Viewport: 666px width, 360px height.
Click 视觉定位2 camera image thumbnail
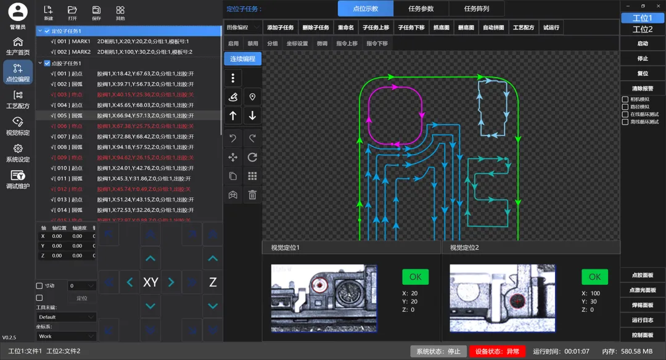[x=503, y=298]
